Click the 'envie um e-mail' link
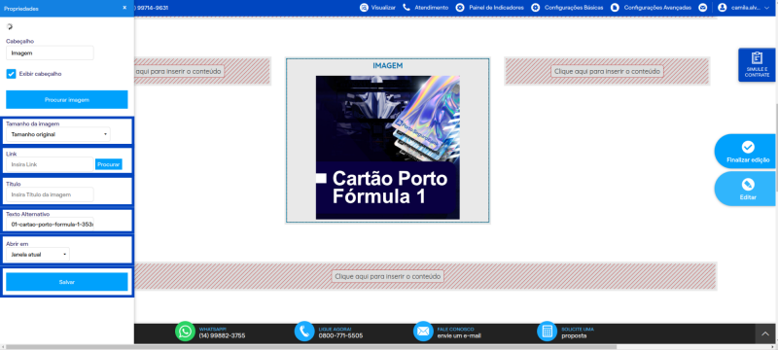The width and height of the screenshot is (778, 350). [x=459, y=335]
